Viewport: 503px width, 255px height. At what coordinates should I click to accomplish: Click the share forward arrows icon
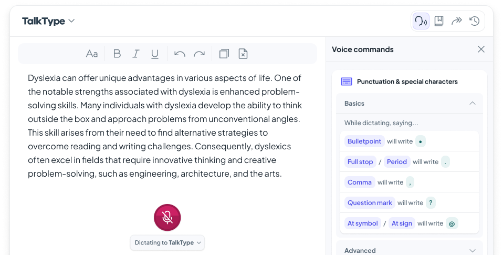pos(457,21)
